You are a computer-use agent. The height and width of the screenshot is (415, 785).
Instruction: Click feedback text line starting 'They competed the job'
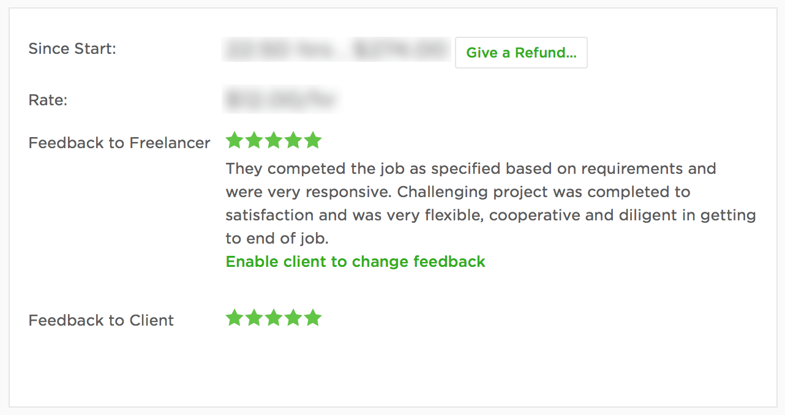click(471, 168)
